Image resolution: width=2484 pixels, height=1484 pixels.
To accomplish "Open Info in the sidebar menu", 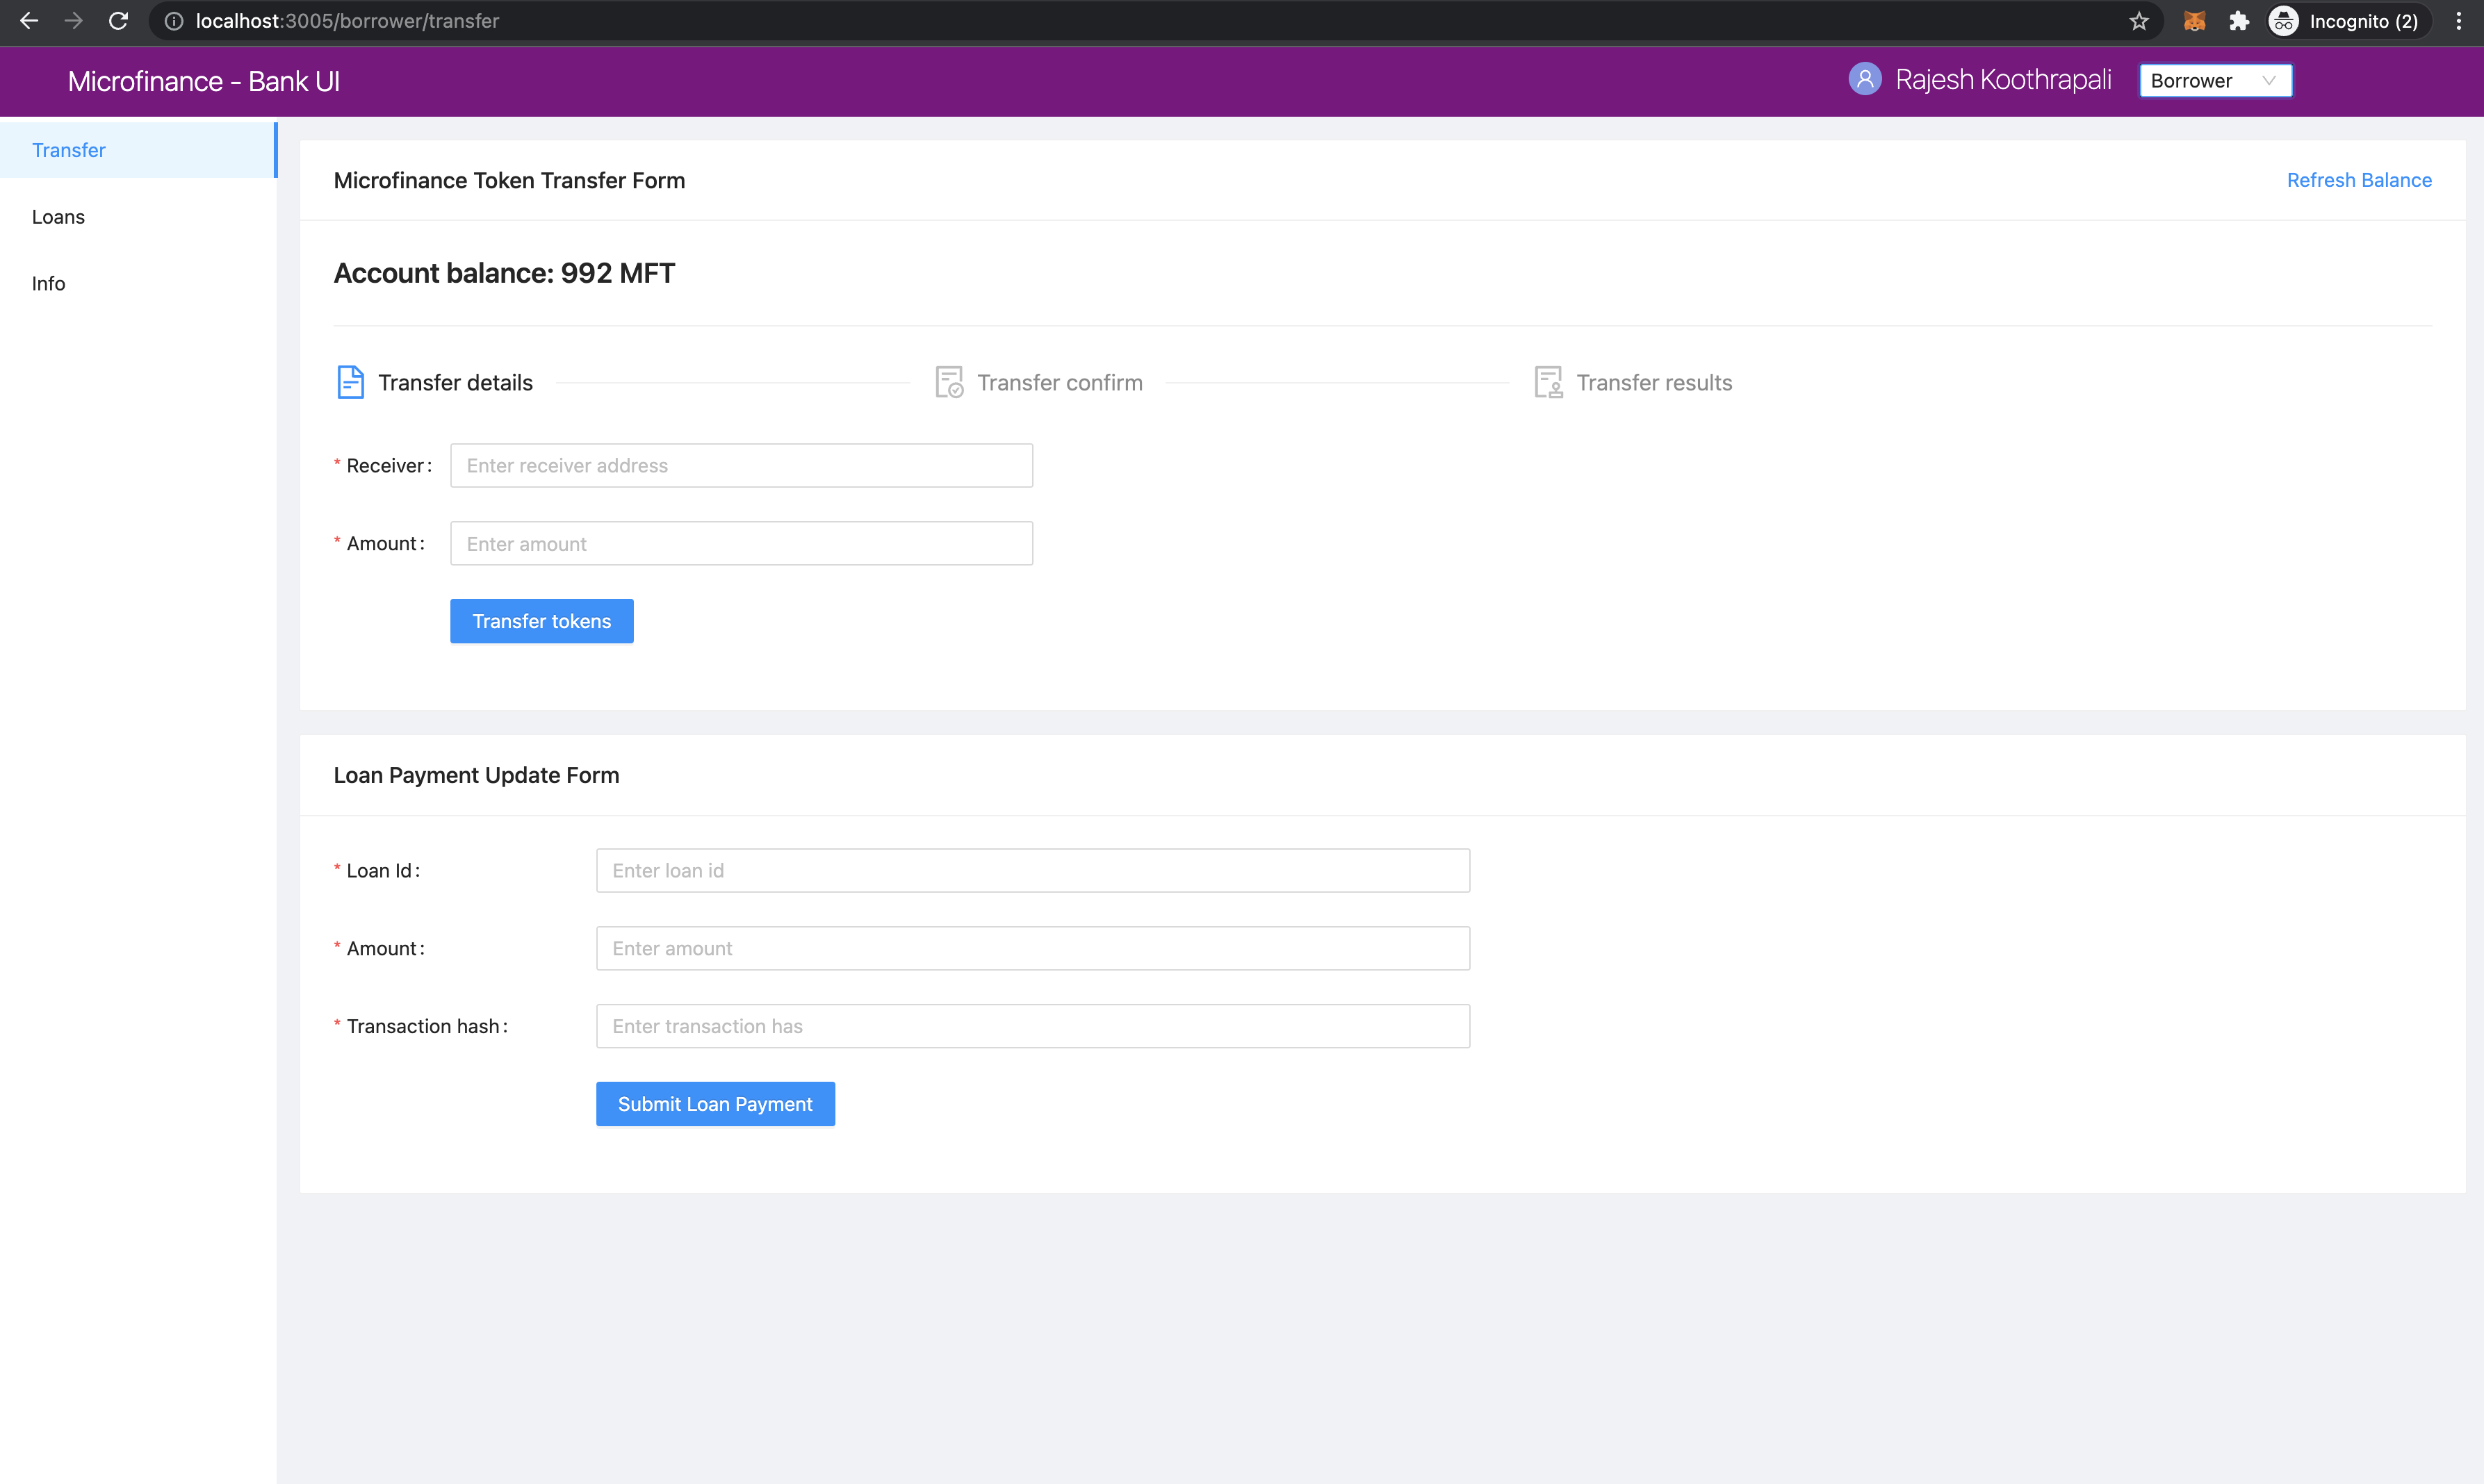I will point(138,284).
